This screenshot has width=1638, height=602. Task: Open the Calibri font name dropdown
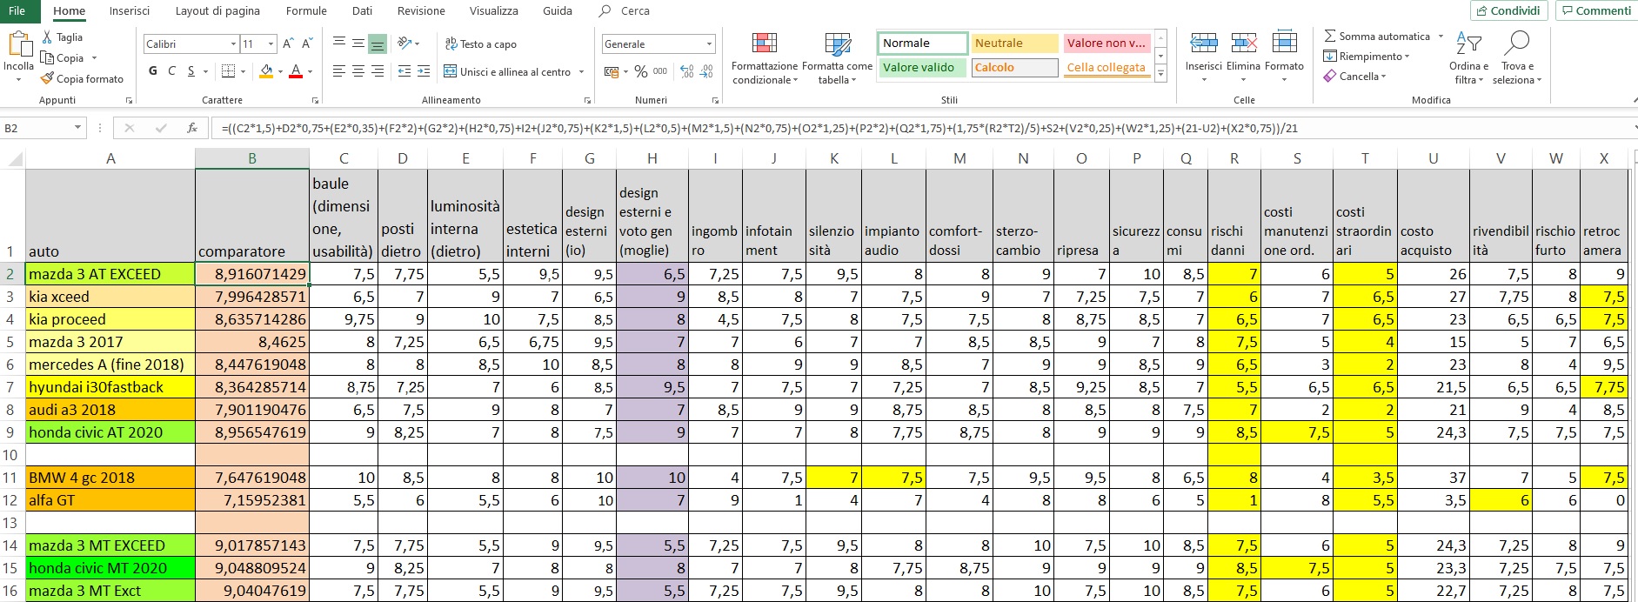(233, 43)
